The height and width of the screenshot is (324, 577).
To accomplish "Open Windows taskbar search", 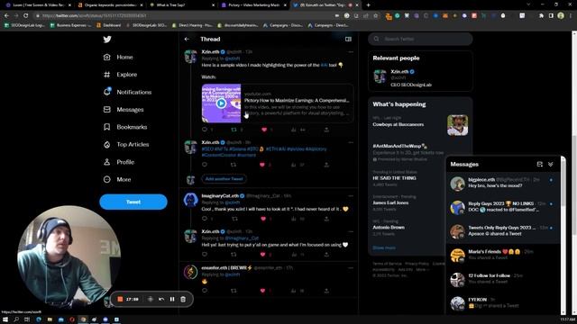I will click(x=16, y=319).
